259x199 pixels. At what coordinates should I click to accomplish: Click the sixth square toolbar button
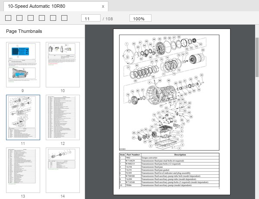pos(64,18)
